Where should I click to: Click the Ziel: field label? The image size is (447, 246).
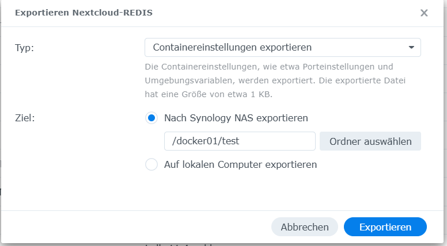point(24,118)
